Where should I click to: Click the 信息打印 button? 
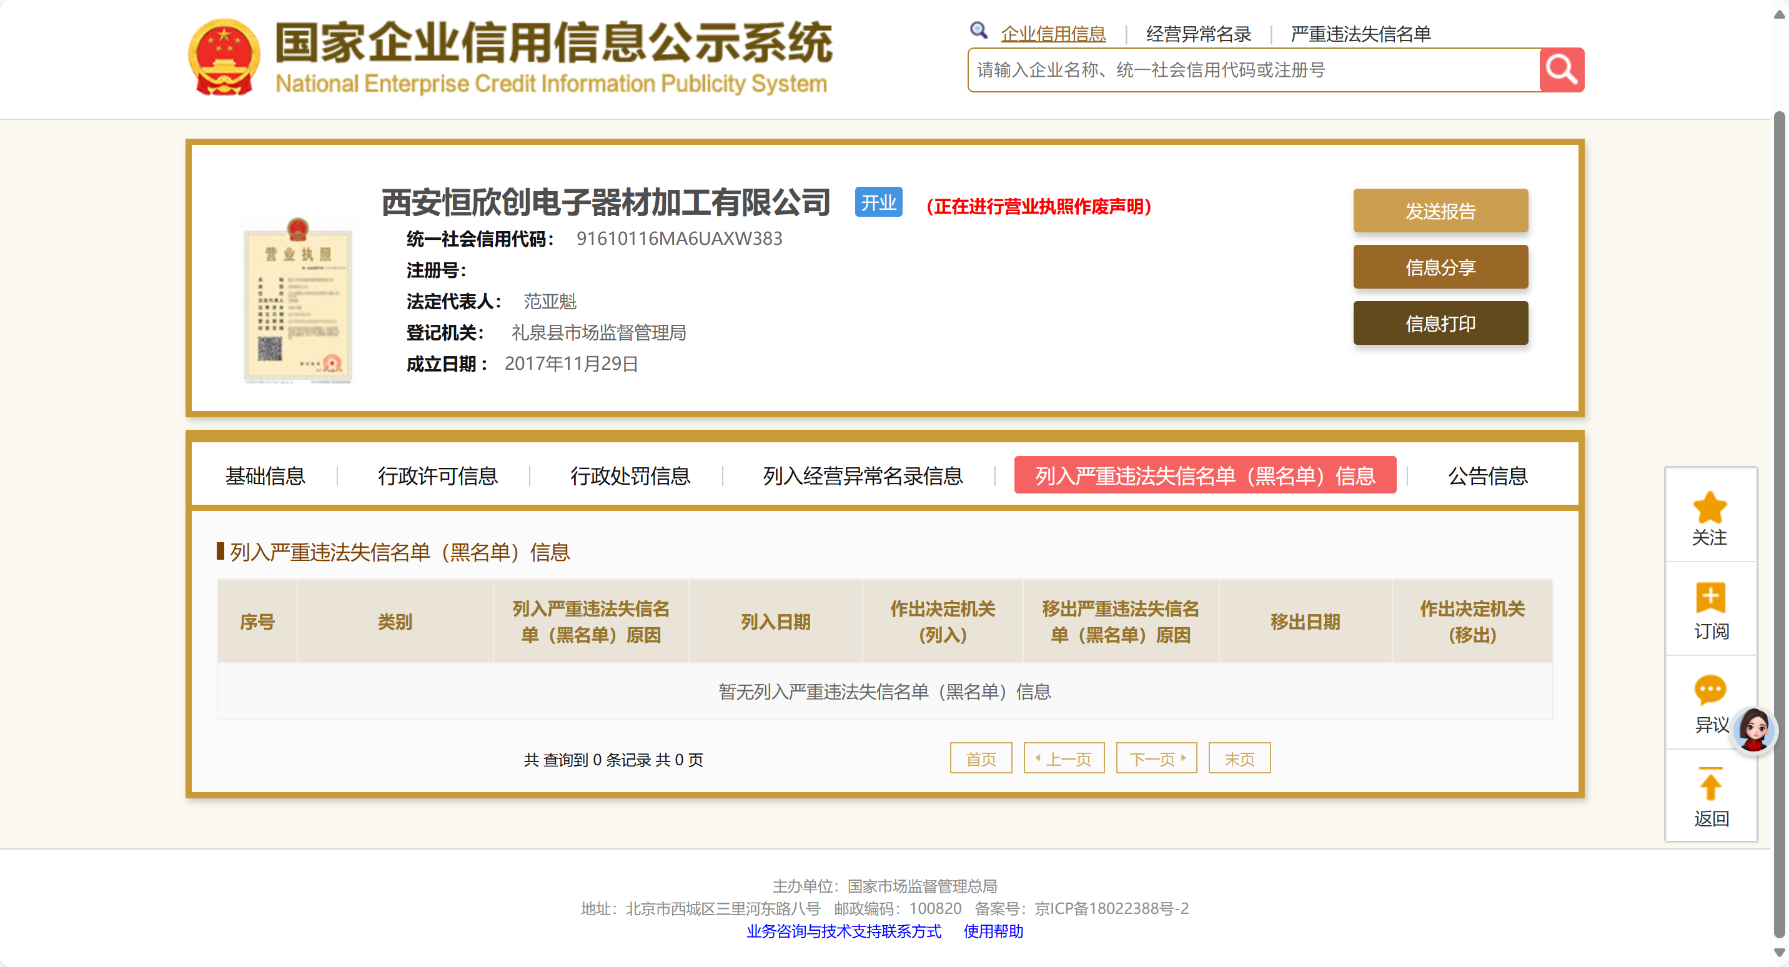coord(1440,323)
